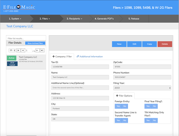The image size is (179, 136).
Task: Select the Filer Options tab
Action: click(x=124, y=96)
